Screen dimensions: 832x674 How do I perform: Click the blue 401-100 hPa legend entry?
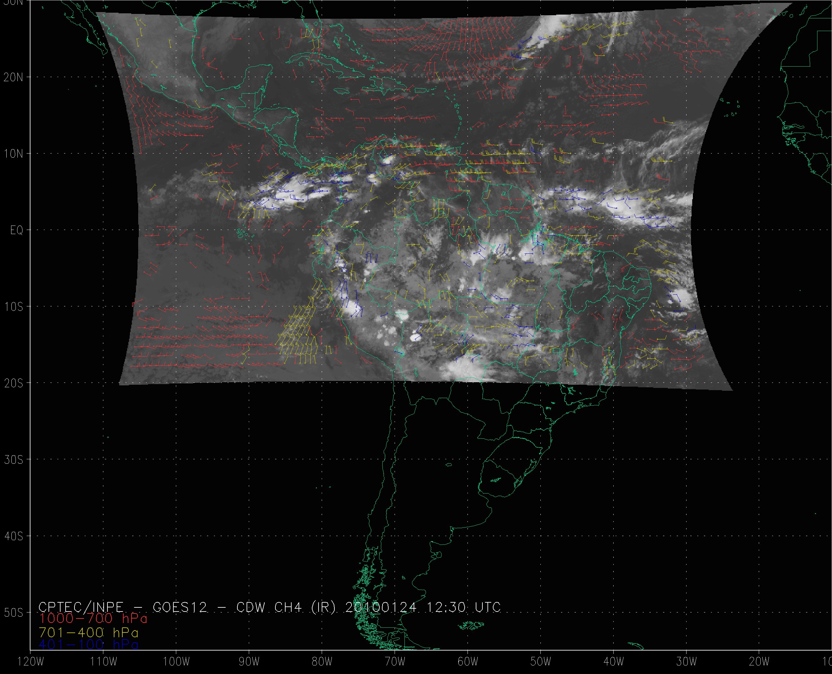click(x=88, y=645)
